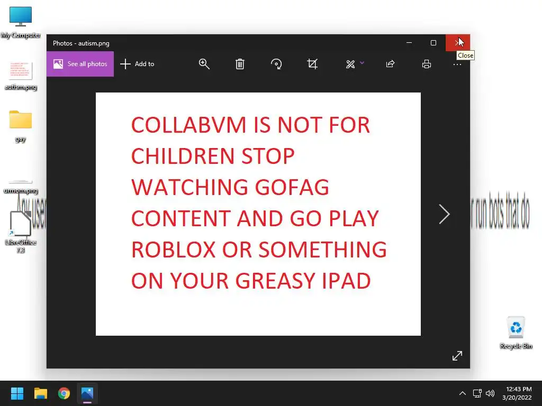Viewport: 542px width, 406px height.
Task: Select LibreOffice 7.3 desktop shortcut
Action: (21, 232)
